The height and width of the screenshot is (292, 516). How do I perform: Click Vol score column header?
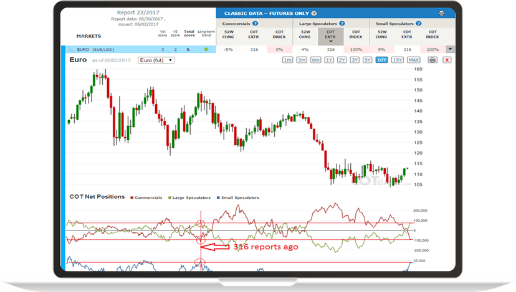(163, 34)
